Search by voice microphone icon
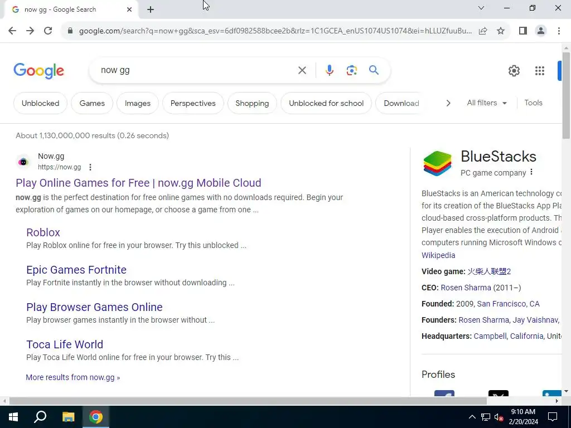The width and height of the screenshot is (571, 428). (x=329, y=70)
